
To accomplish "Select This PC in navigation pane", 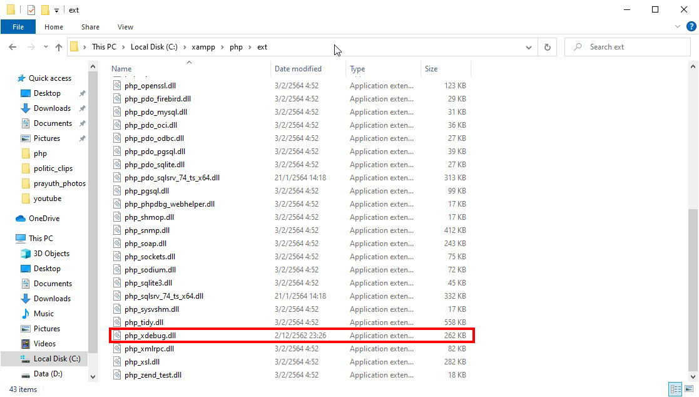I will pos(41,238).
